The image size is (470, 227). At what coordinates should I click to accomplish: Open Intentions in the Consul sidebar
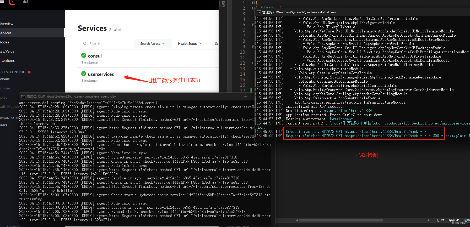[7, 60]
